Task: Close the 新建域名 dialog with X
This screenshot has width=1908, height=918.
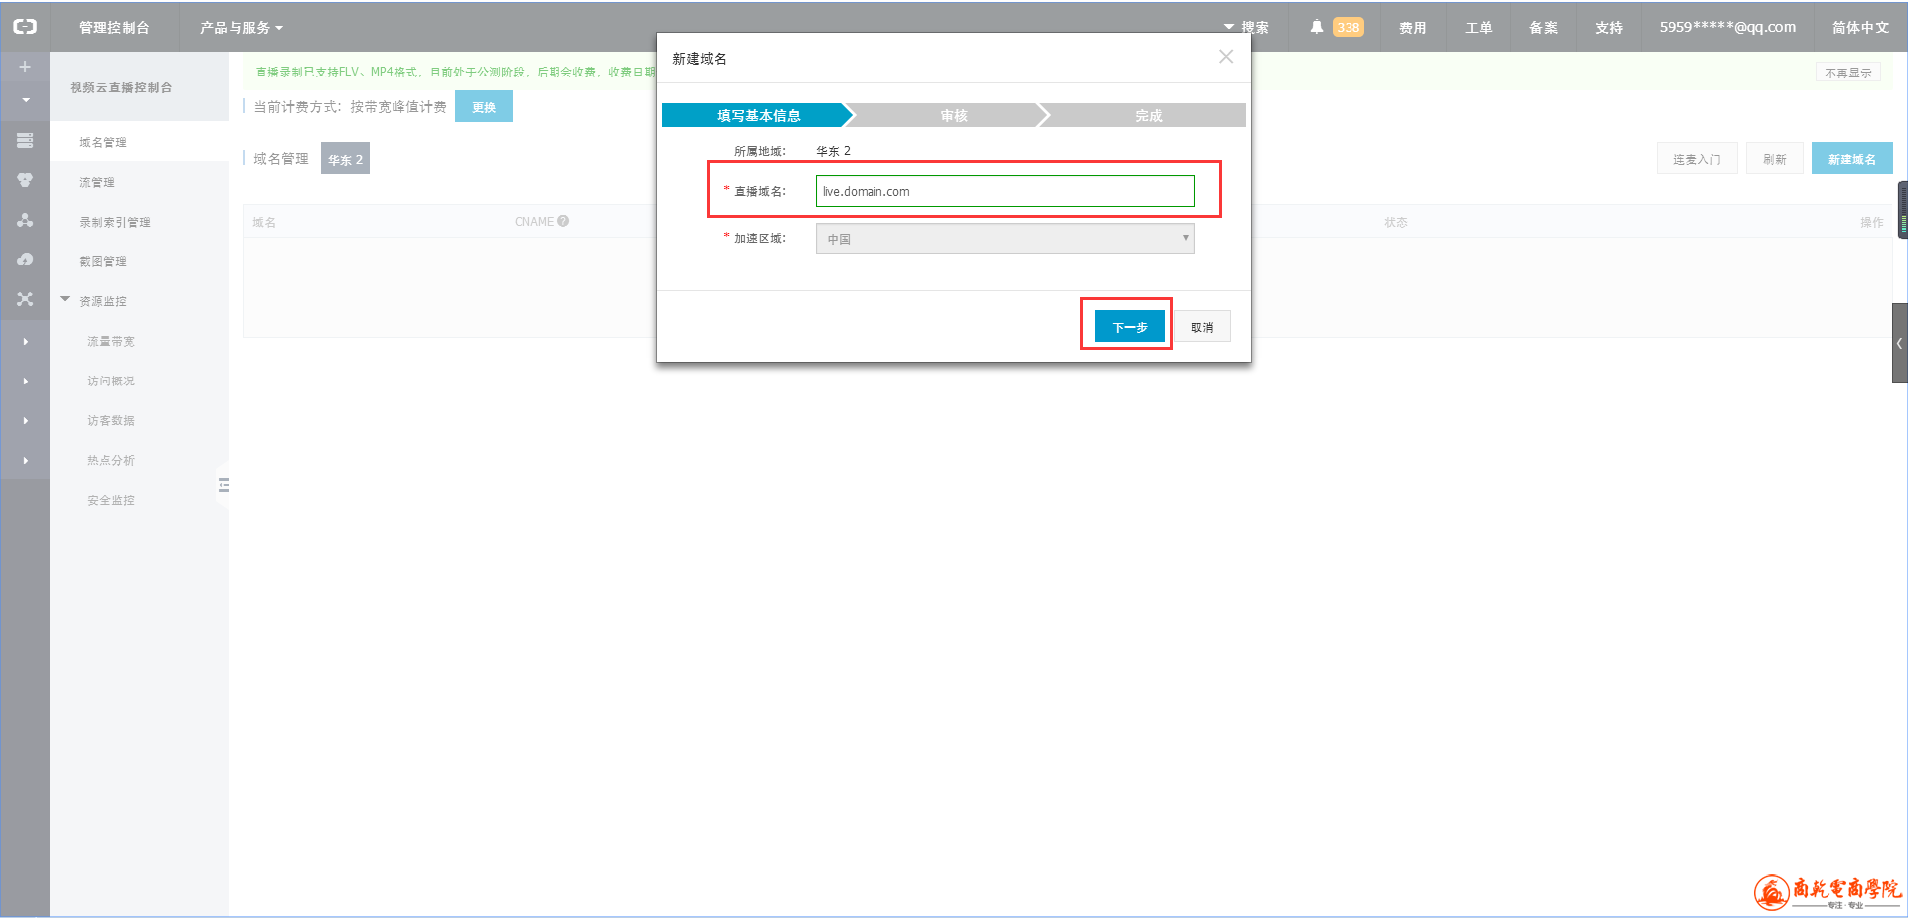Action: click(1226, 57)
